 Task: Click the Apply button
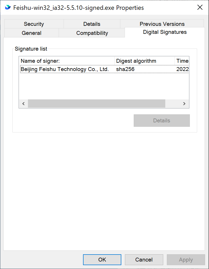tap(186, 260)
